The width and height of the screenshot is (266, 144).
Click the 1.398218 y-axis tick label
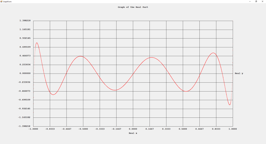tap(25, 21)
